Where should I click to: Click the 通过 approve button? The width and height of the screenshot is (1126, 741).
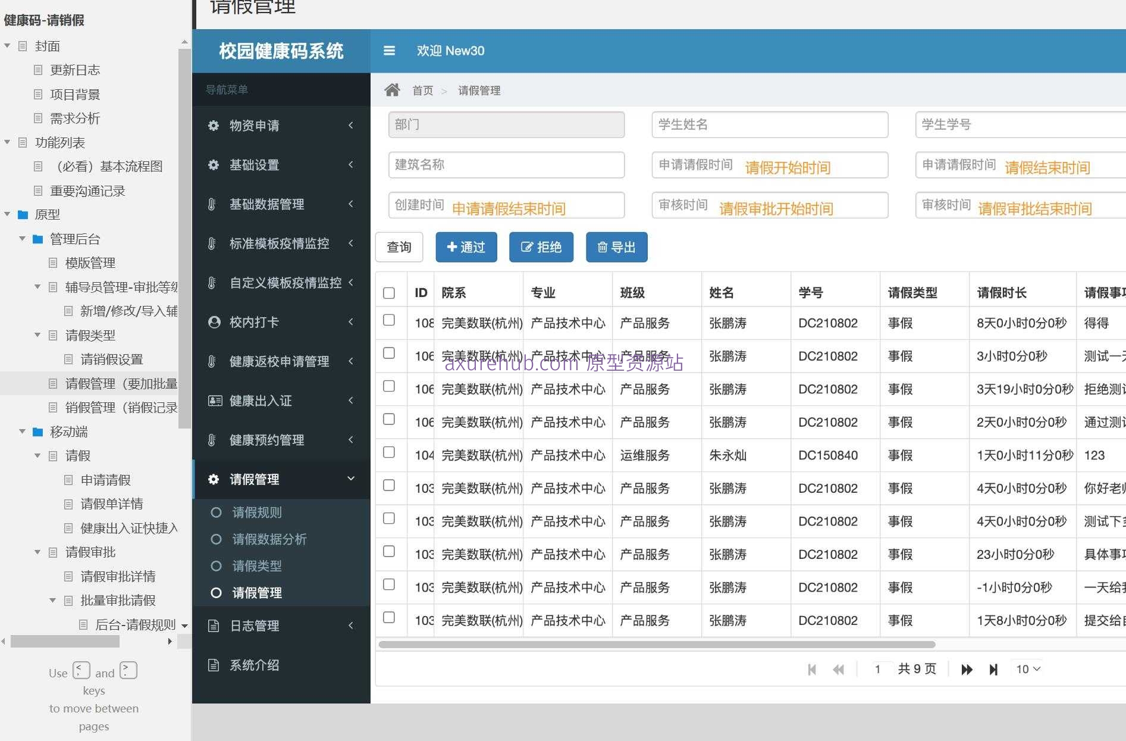(x=466, y=247)
